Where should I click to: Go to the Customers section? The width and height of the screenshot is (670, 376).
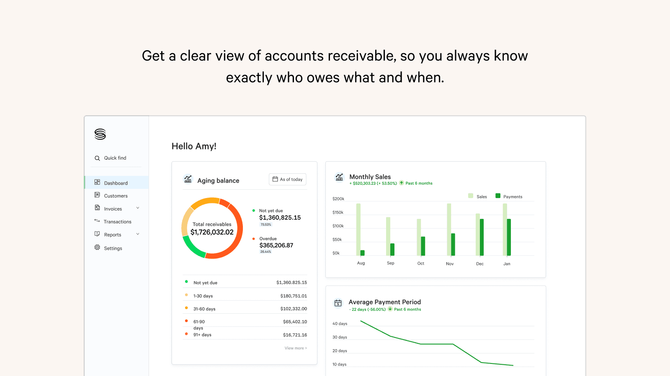(116, 196)
